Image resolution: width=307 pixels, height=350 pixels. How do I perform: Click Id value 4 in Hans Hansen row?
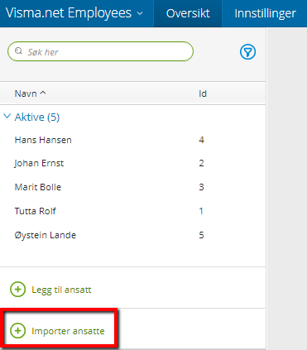[x=201, y=140]
